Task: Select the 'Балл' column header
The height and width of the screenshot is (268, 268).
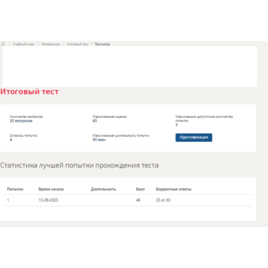Action: pos(141,189)
